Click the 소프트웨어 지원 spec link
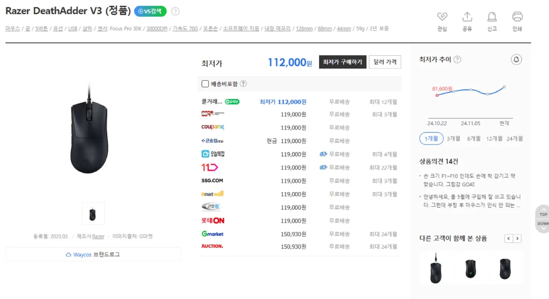The image size is (549, 299). pyautogui.click(x=241, y=29)
